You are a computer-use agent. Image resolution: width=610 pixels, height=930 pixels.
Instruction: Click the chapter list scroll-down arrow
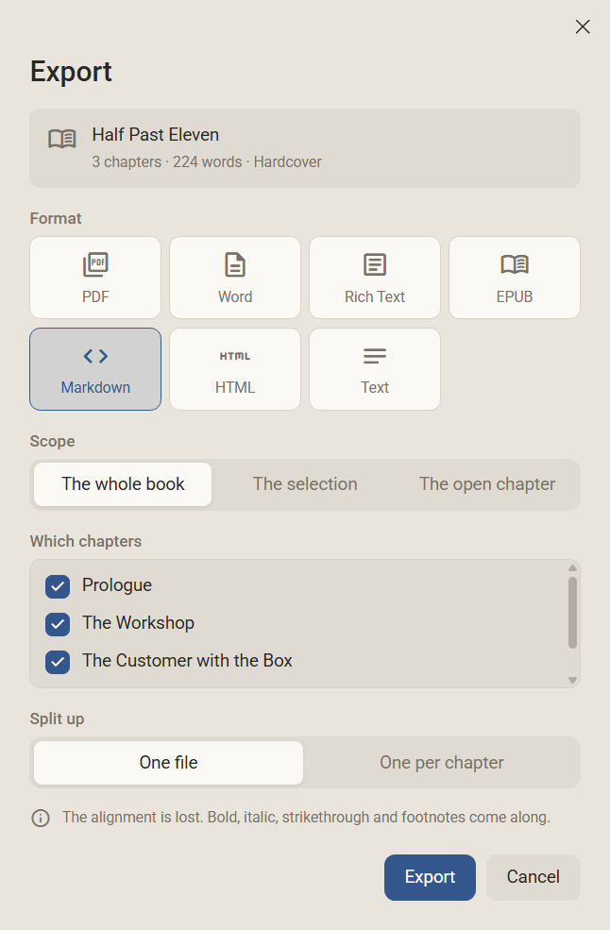[x=572, y=680]
